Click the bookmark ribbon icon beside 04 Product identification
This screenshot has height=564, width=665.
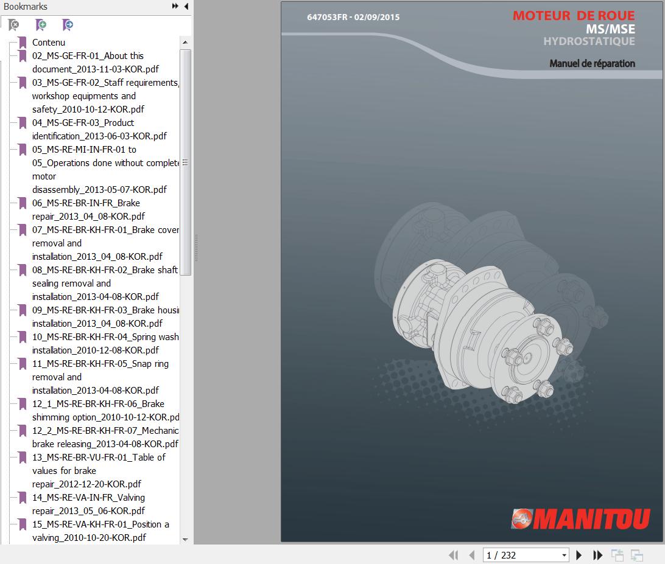(23, 123)
